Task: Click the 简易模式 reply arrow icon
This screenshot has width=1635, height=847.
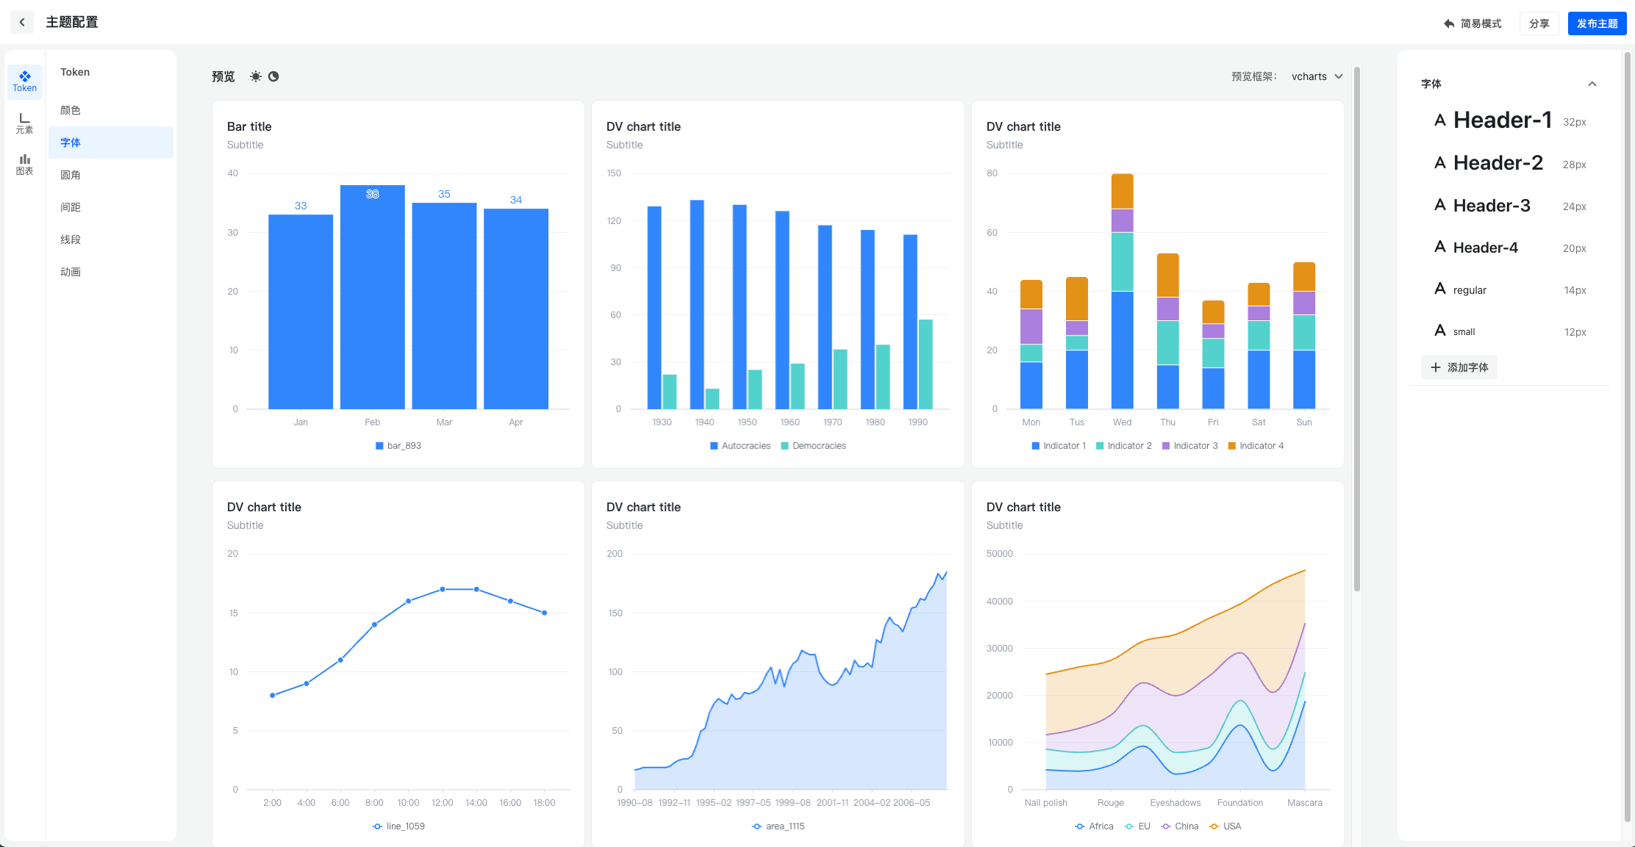Action: click(1449, 24)
